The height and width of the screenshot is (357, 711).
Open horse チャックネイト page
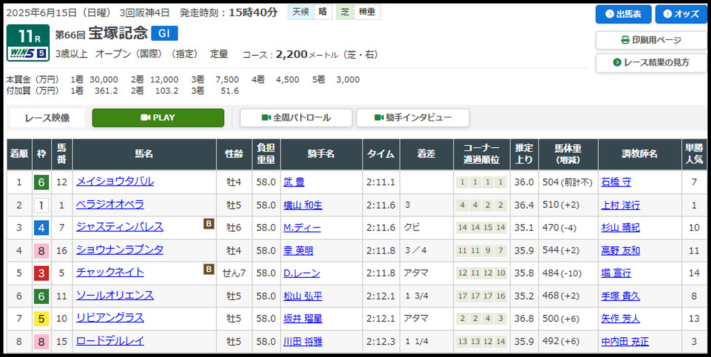(110, 272)
